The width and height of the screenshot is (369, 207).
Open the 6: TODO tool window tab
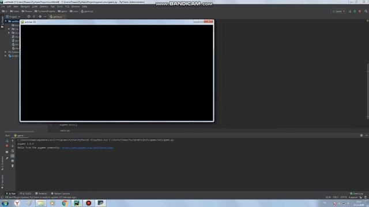[25, 194]
